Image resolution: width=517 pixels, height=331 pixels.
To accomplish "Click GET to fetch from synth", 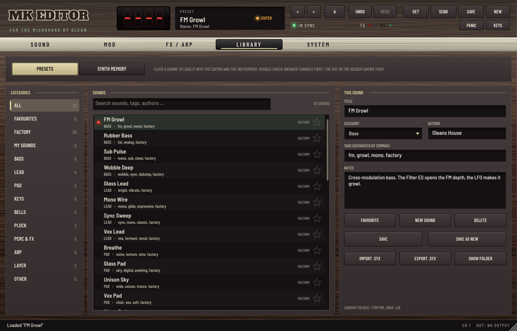I will coord(415,12).
